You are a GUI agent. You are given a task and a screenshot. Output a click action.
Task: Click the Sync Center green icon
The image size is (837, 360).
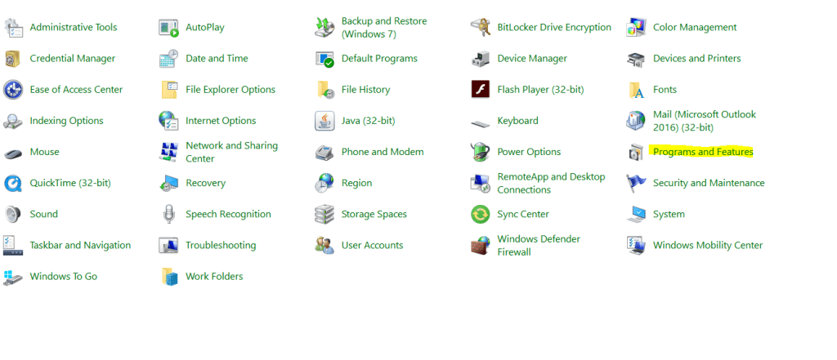pos(481,215)
